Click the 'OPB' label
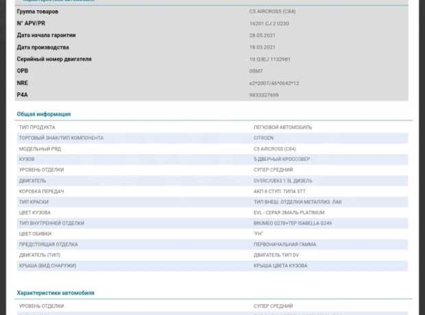Image resolution: width=425 pixels, height=315 pixels. pyautogui.click(x=23, y=71)
